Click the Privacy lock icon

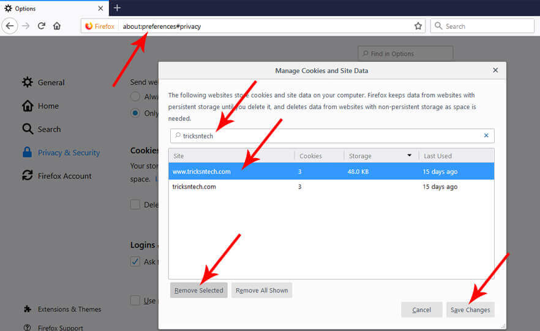click(27, 152)
